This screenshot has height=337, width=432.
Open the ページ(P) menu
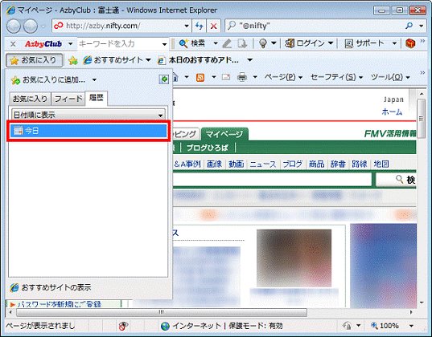click(283, 77)
